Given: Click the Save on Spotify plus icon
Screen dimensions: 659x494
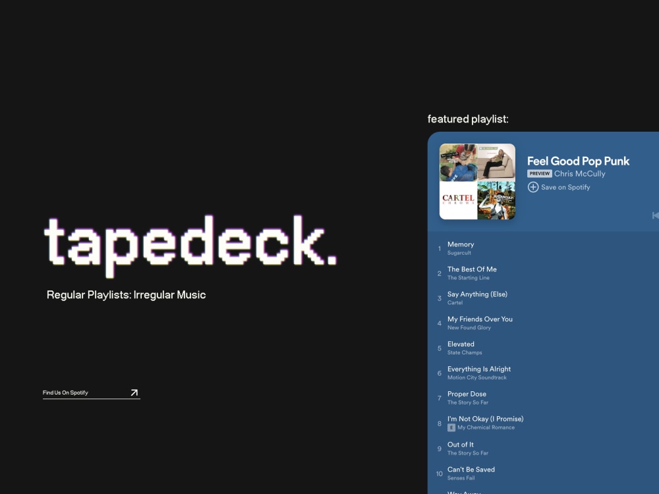Looking at the screenshot, I should click(533, 187).
